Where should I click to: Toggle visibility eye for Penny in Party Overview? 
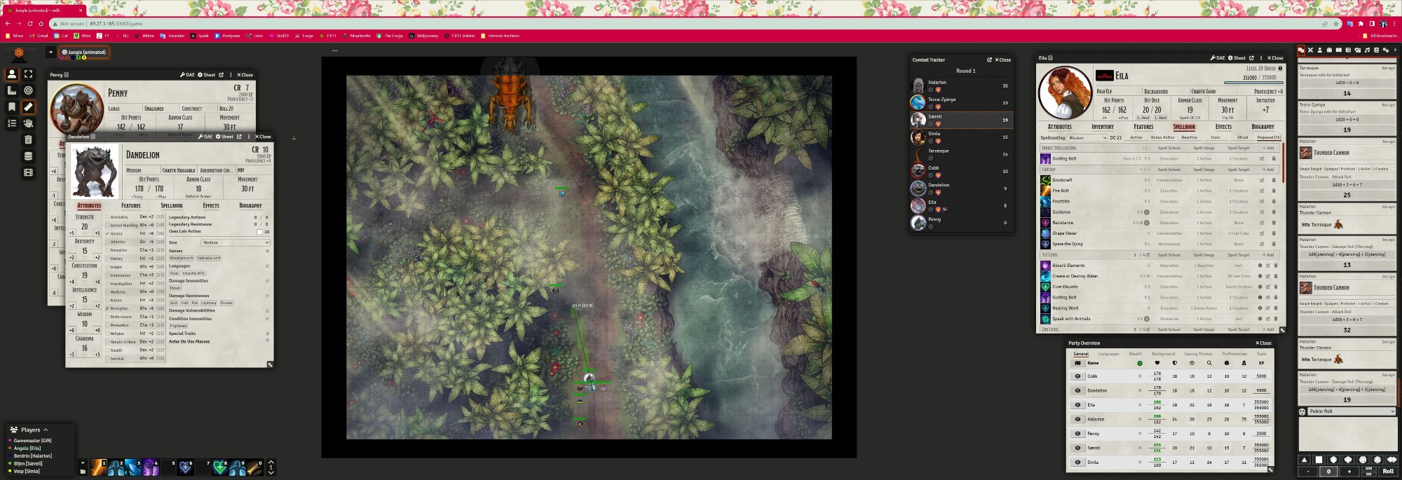click(1077, 434)
